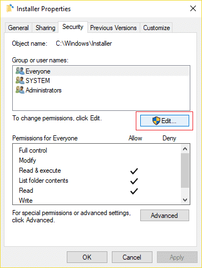This screenshot has width=202, height=268.
Task: Open the Previous Versions tab
Action: click(114, 28)
